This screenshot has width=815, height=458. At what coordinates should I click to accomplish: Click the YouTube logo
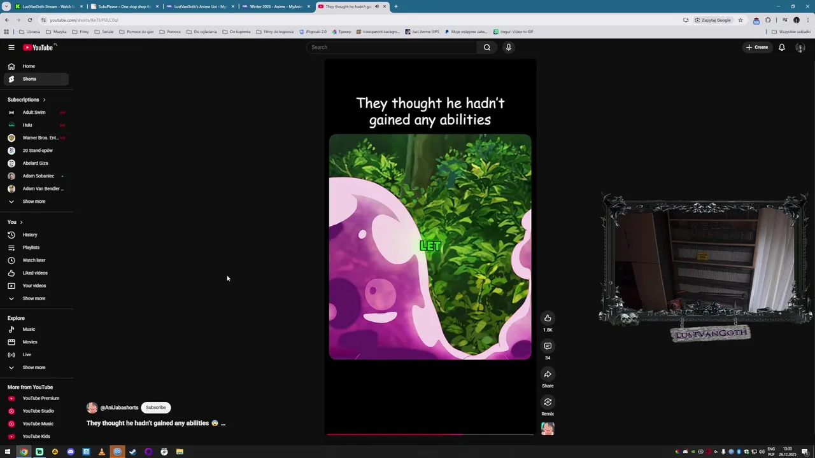[x=39, y=47]
